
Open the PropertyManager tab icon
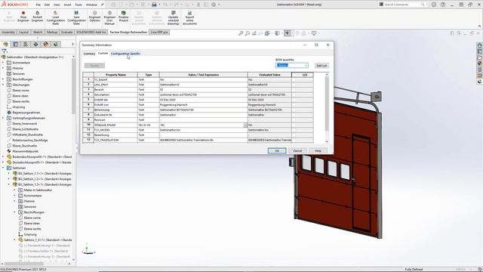pyautogui.click(x=16, y=45)
